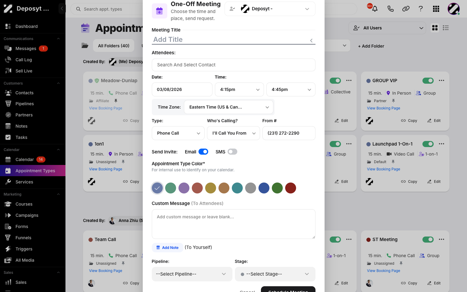Switch to grid view layout icon
The height and width of the screenshot is (292, 467).
tap(435, 28)
